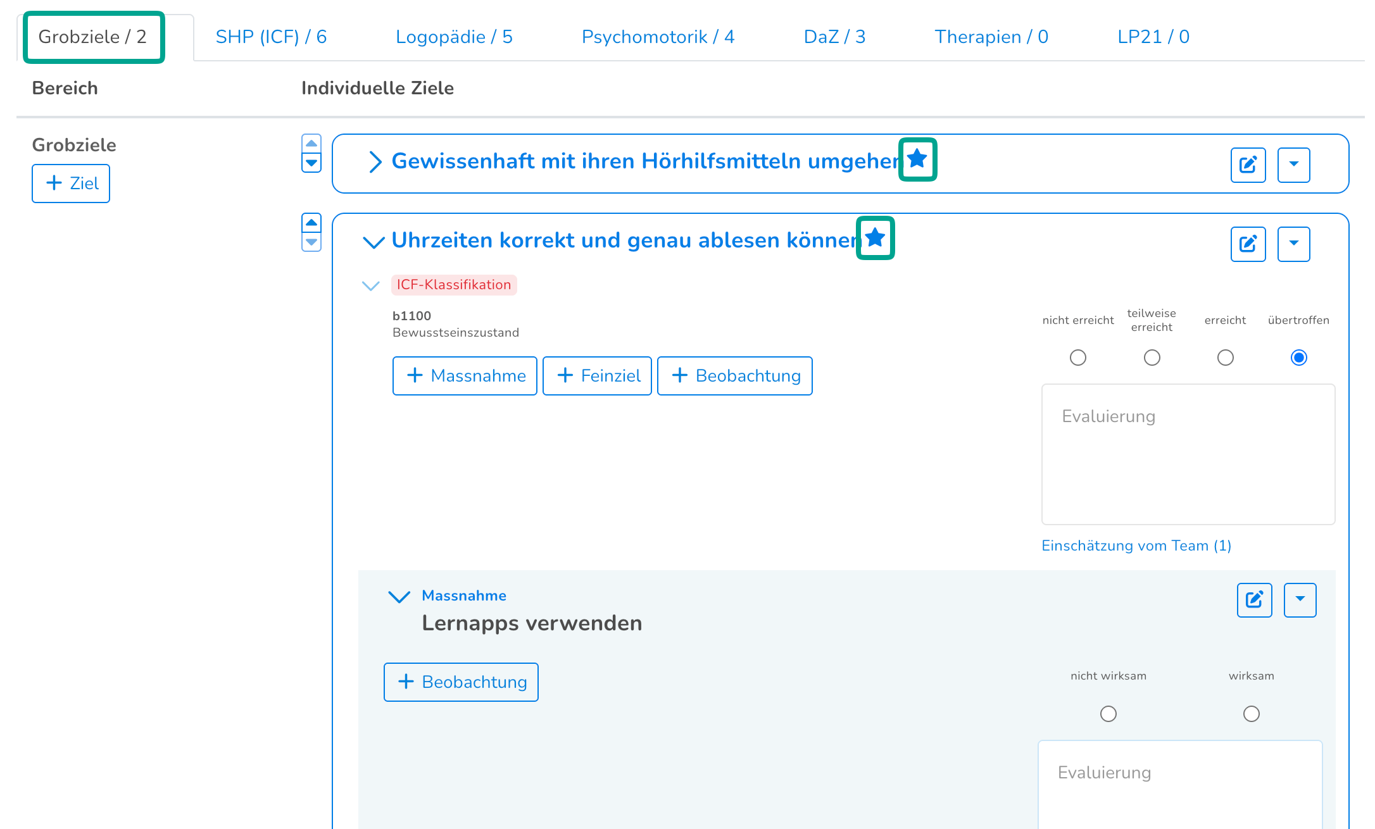
Task: Click the edit icon for Massnahme Lernapps
Action: [x=1253, y=599]
